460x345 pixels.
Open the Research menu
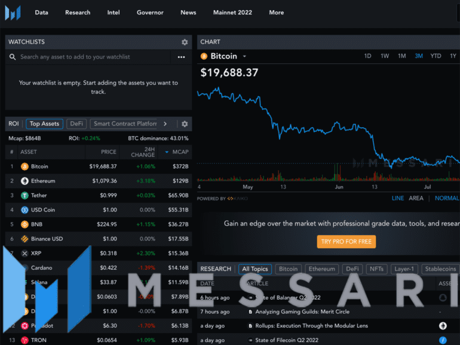78,13
